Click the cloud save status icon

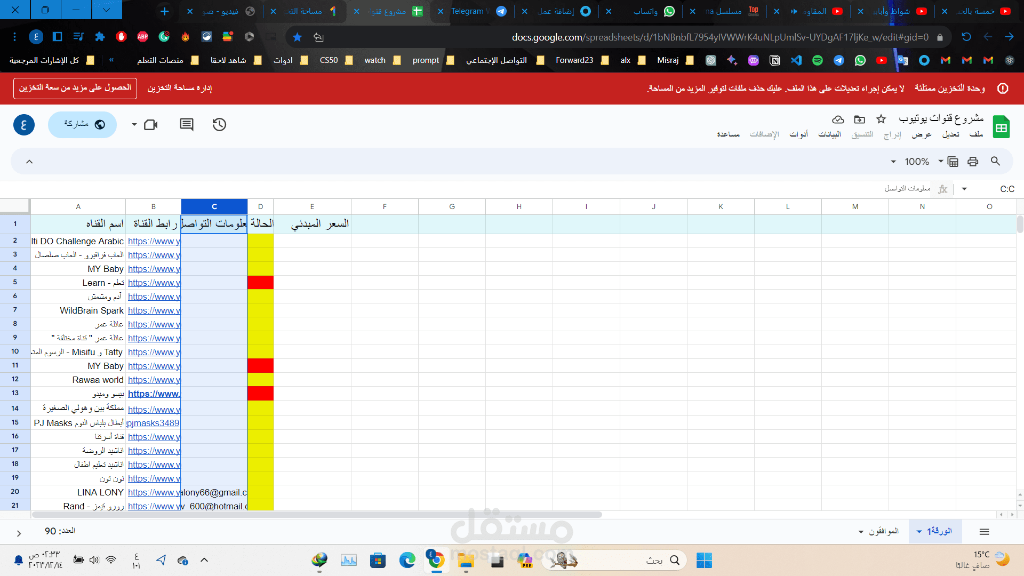point(838,119)
